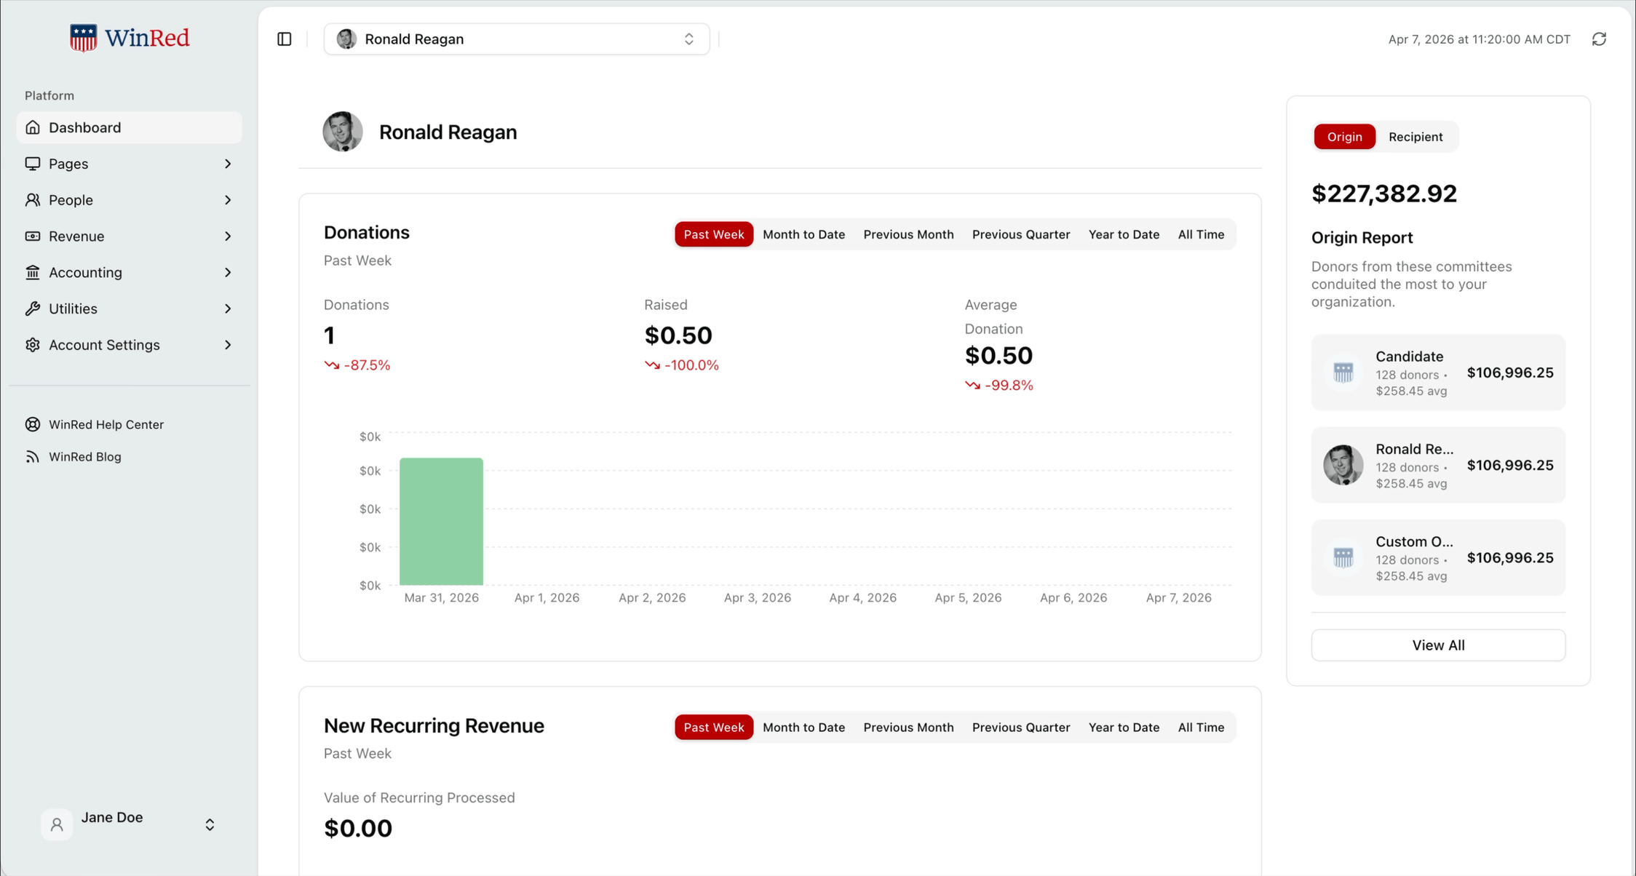1636x876 pixels.
Task: Select Month to Date in New Recurring Revenue
Action: tap(803, 728)
